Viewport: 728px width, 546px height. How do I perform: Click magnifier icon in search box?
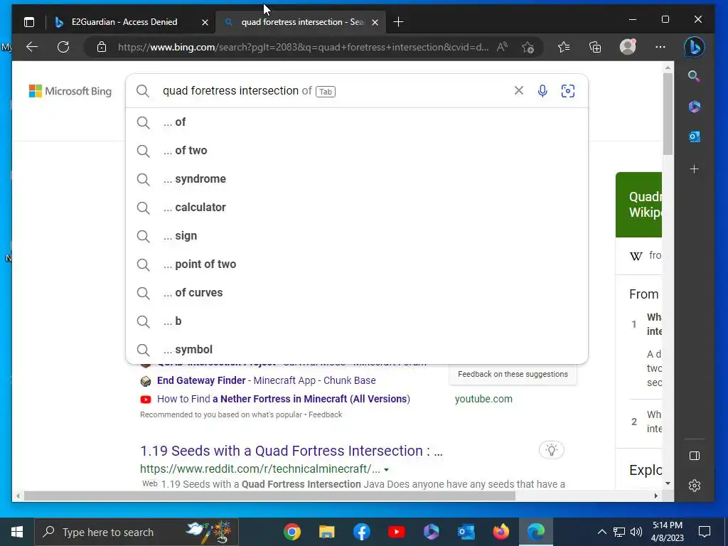tap(143, 91)
